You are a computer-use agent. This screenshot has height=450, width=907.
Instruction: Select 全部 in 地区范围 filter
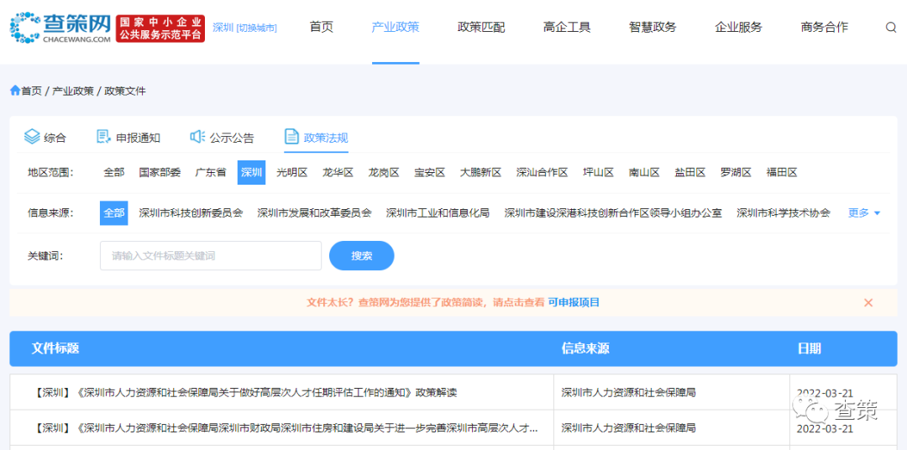(114, 172)
